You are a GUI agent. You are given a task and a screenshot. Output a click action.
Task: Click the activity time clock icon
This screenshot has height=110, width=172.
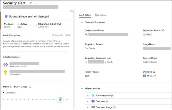click(36, 25)
